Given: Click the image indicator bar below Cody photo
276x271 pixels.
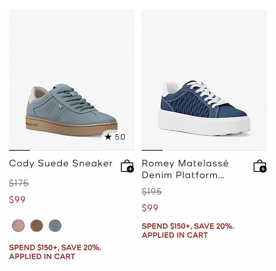Looking at the screenshot, I should point(19,150).
